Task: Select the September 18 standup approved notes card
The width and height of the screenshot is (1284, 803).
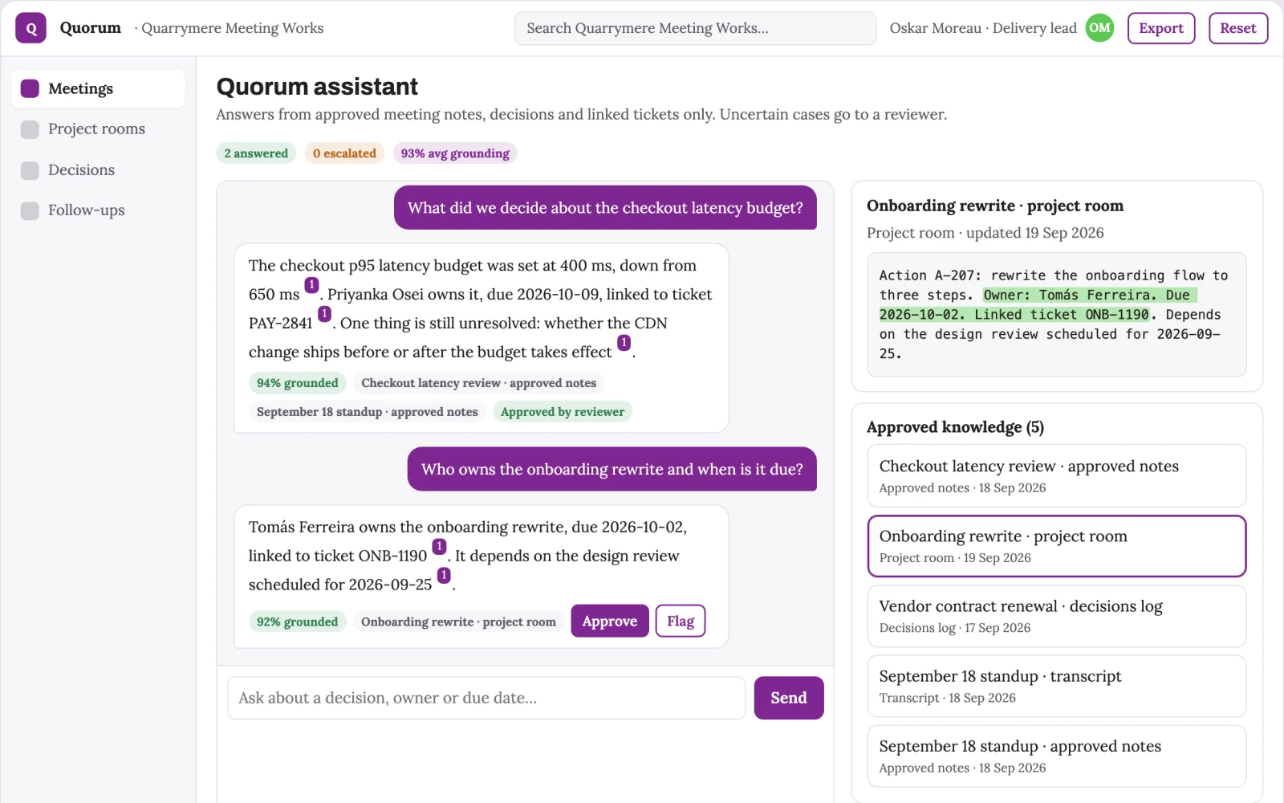Action: [1056, 756]
